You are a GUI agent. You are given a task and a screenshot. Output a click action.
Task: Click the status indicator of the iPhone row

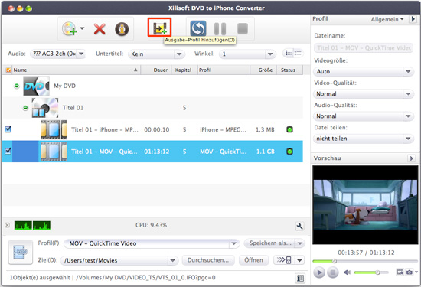click(x=289, y=129)
